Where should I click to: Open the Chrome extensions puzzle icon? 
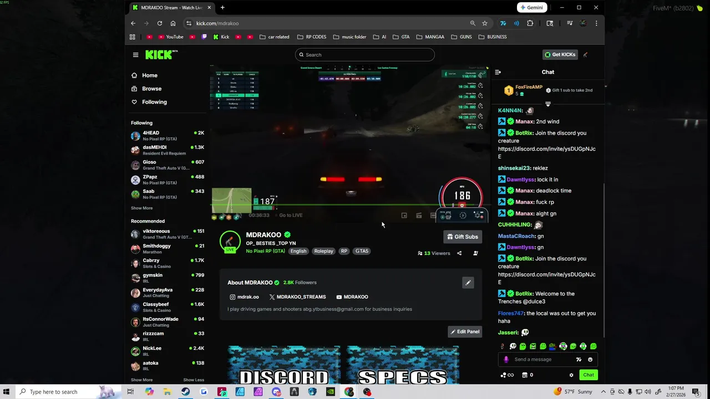coord(530,23)
